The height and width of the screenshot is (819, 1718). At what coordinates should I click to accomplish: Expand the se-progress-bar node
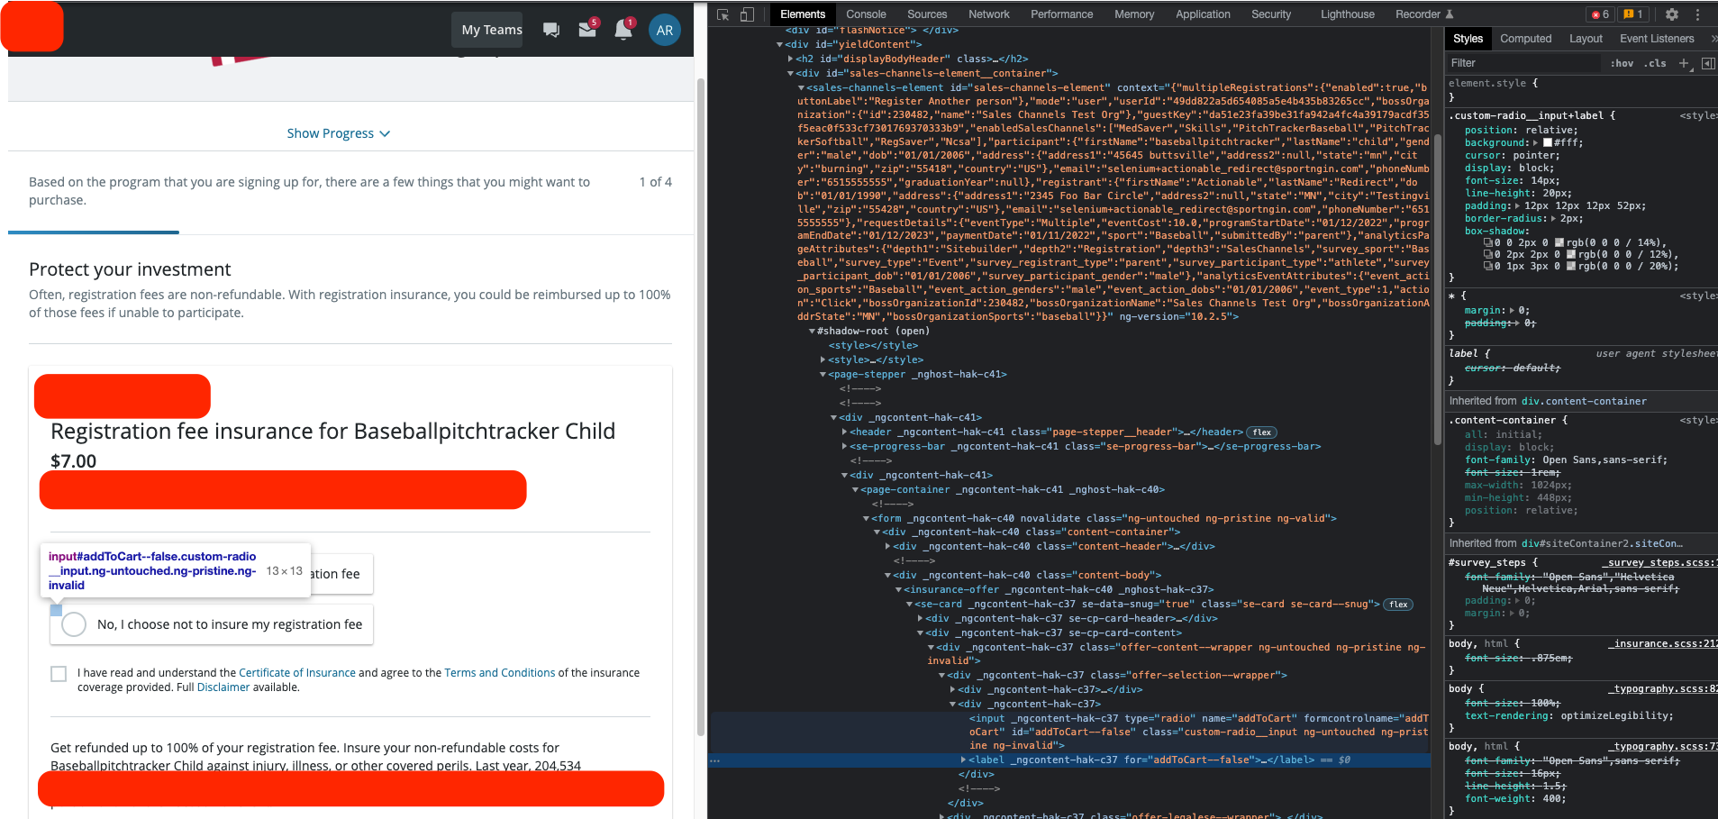(844, 447)
